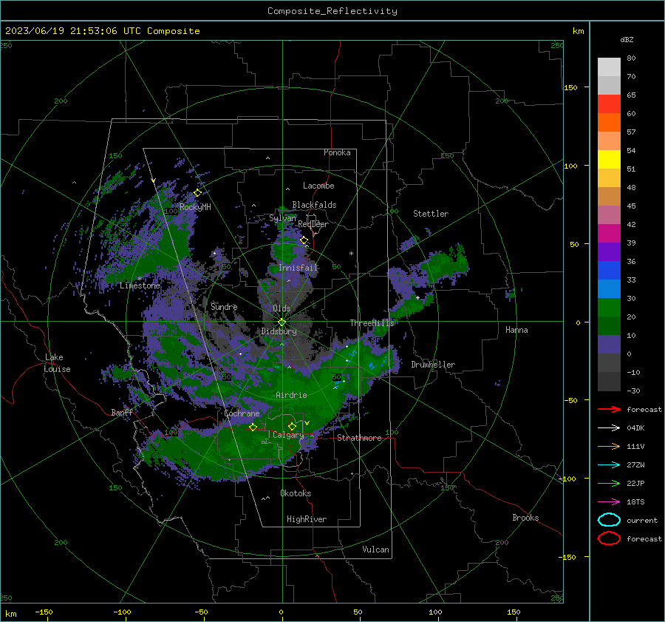This screenshot has width=665, height=622.
Task: Select the RockyMH label
Action: pos(195,207)
